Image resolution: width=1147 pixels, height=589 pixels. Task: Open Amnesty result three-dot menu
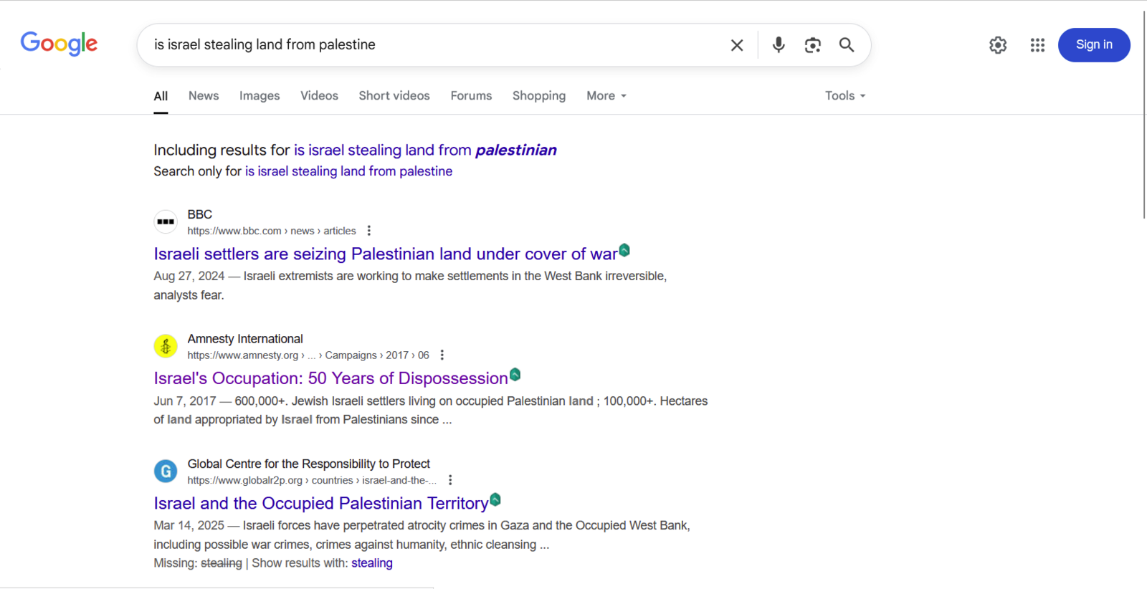click(442, 355)
